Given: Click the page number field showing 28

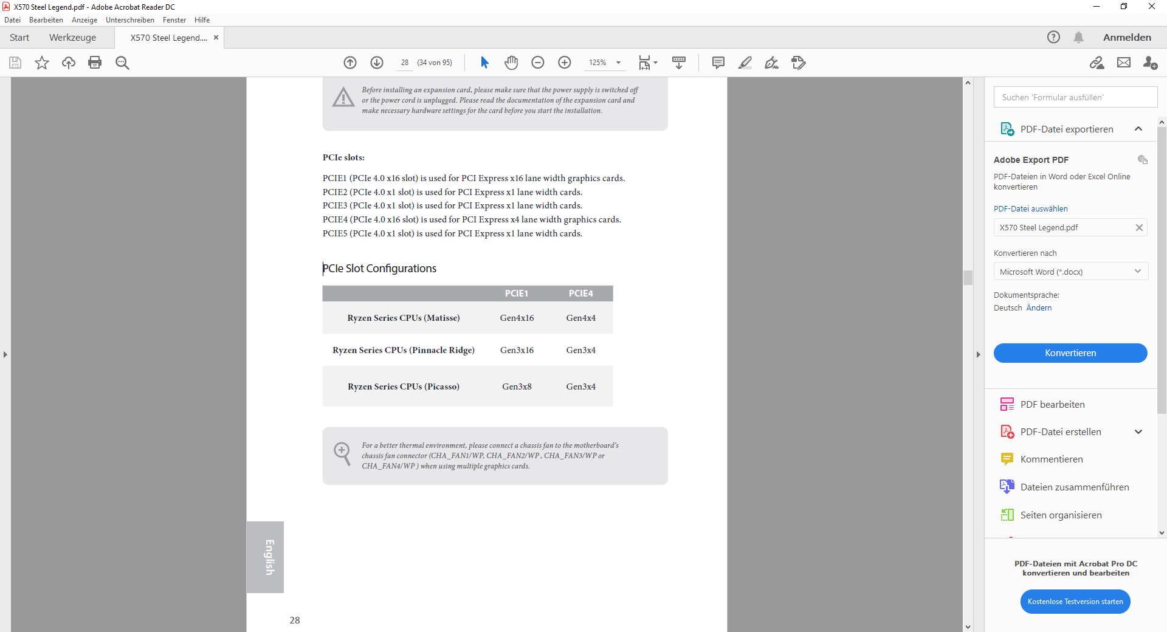Looking at the screenshot, I should pos(405,63).
